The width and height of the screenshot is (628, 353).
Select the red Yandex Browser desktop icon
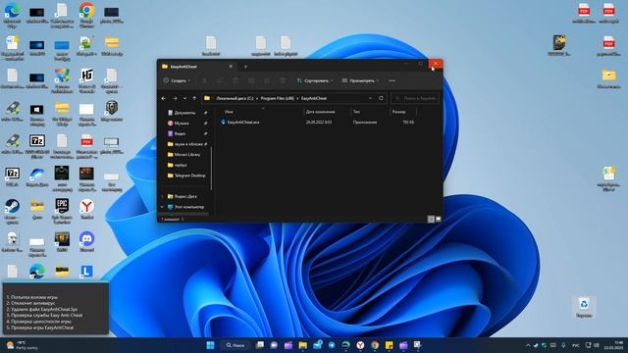tap(86, 209)
